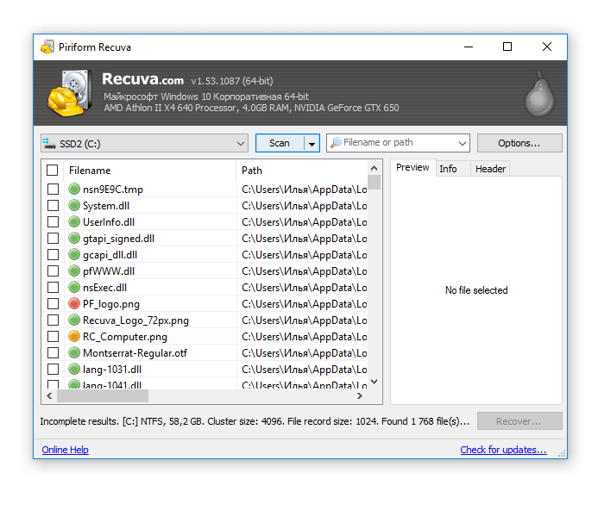Image resolution: width=598 pixels, height=510 pixels.
Task: Check the box for nsn9E9C.tmp
Action: (53, 189)
